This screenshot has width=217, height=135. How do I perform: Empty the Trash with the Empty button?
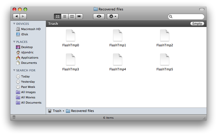pyautogui.click(x=197, y=24)
